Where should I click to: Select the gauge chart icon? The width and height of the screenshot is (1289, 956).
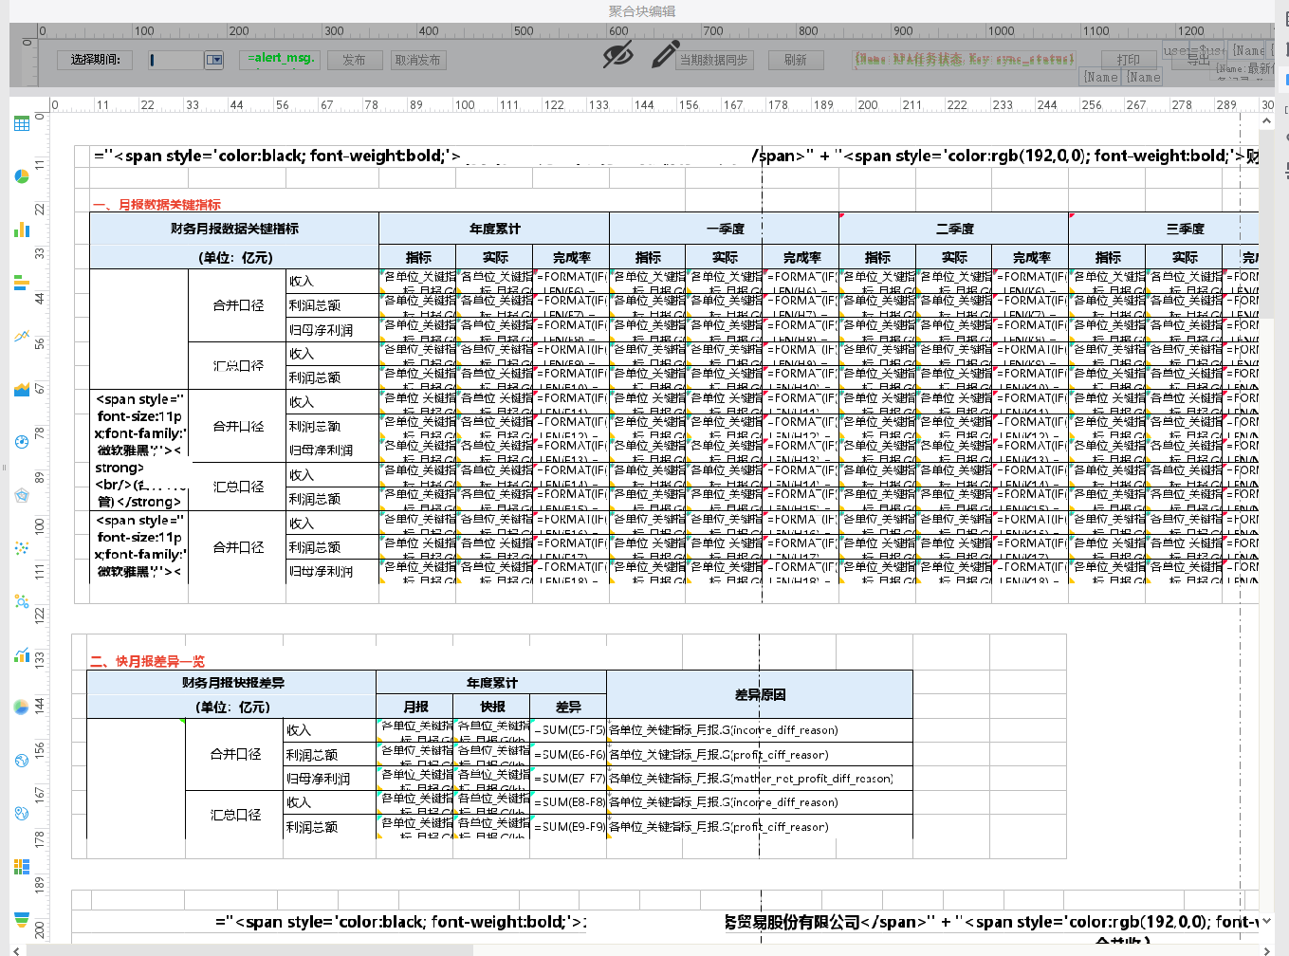(x=22, y=442)
